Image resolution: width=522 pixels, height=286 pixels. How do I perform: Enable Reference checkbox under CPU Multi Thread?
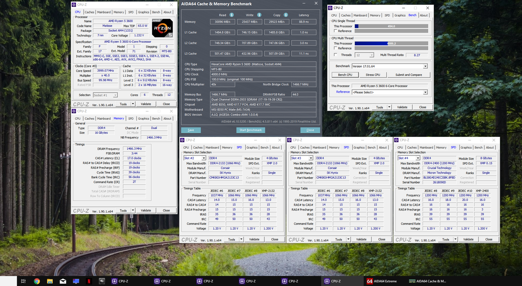coord(336,48)
